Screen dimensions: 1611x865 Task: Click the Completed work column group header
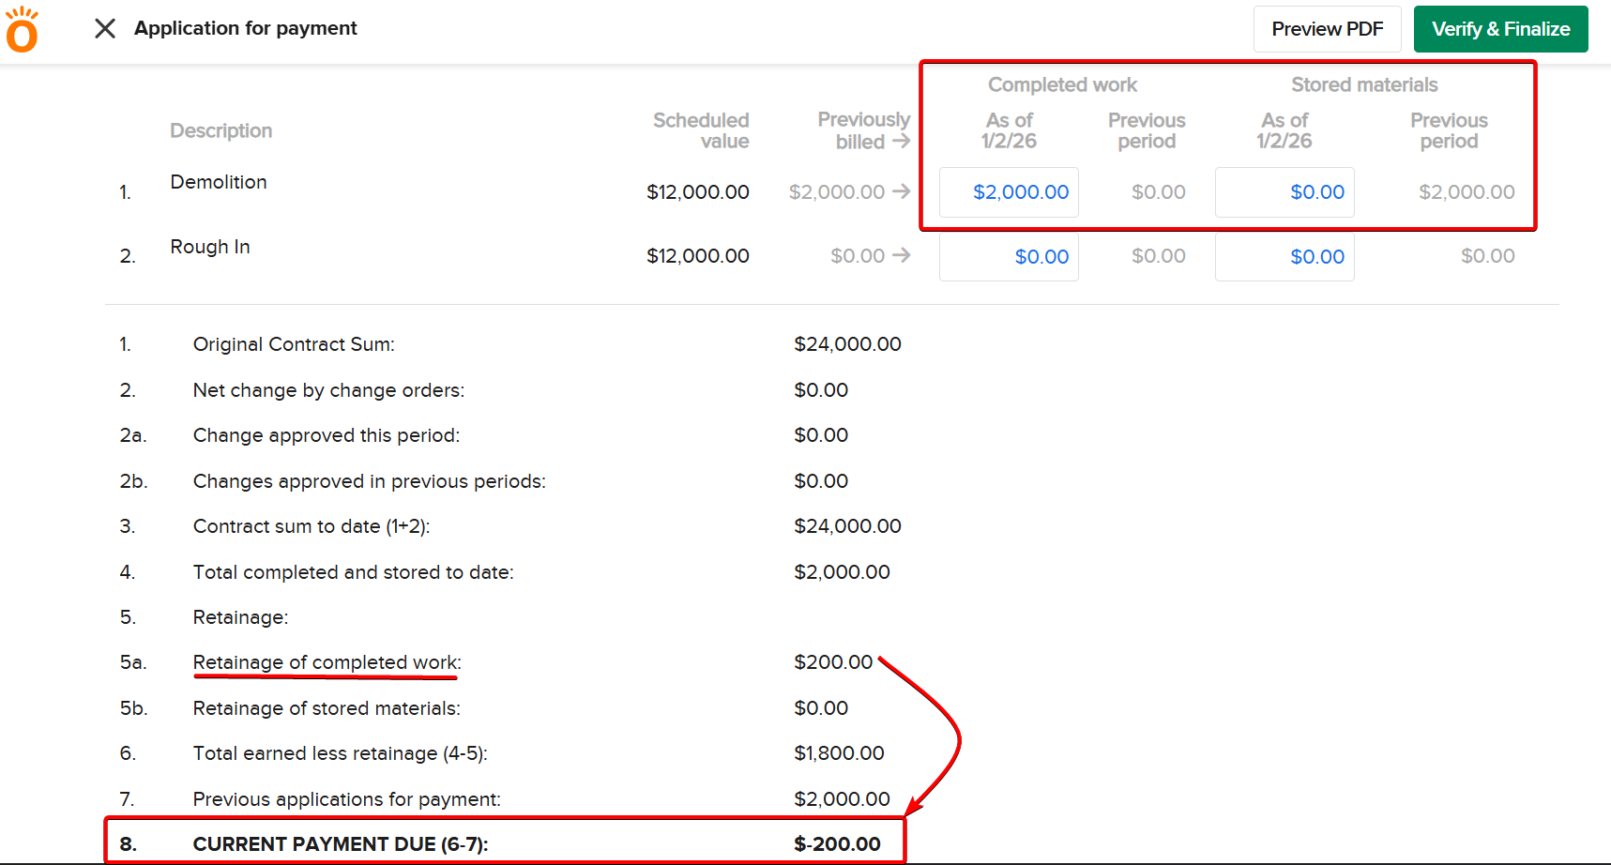pyautogui.click(x=1062, y=85)
